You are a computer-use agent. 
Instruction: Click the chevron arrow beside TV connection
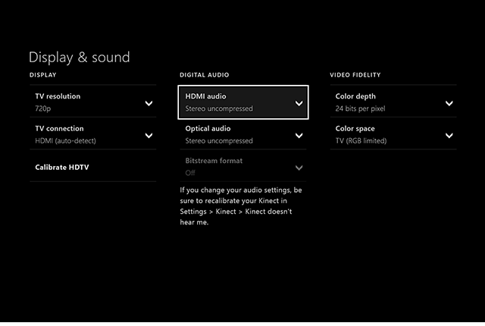coord(149,136)
